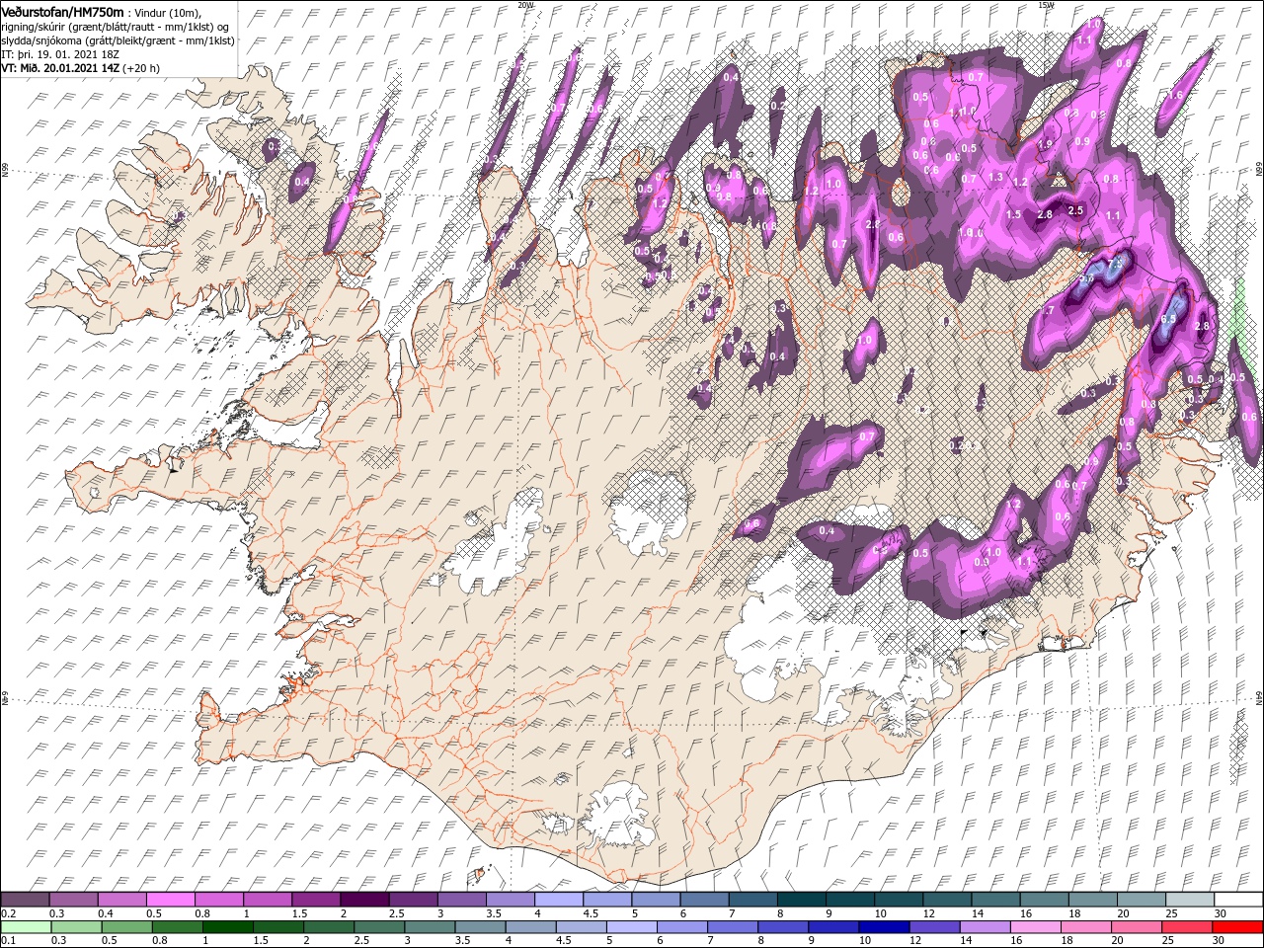Click the Veðurstofan/HM750m map title

coord(63,11)
